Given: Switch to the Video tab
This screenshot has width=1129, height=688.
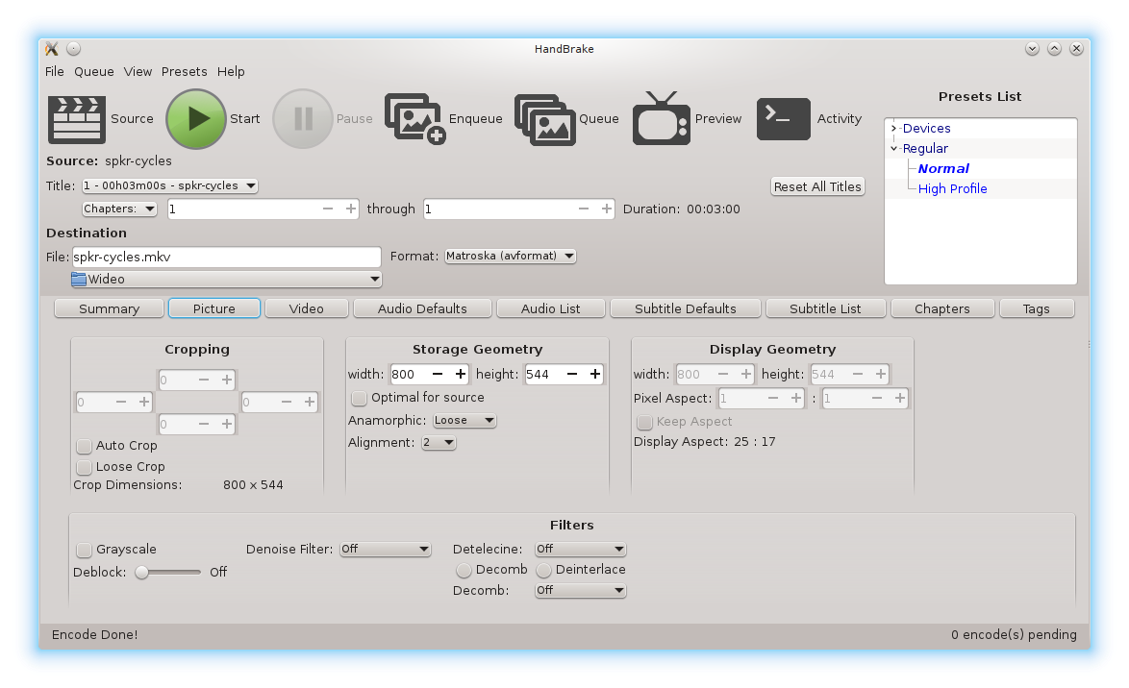Looking at the screenshot, I should tap(307, 308).
